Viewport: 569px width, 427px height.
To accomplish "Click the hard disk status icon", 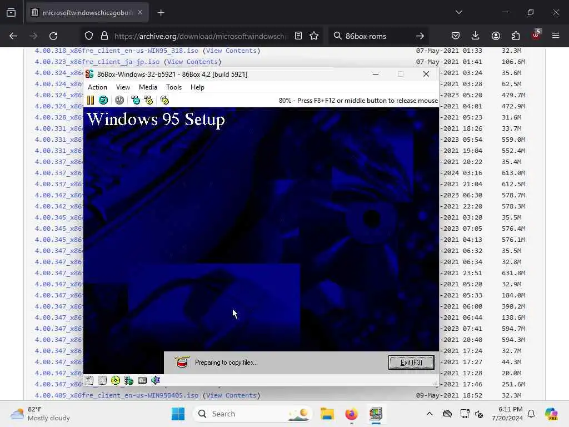I will pyautogui.click(x=142, y=380).
